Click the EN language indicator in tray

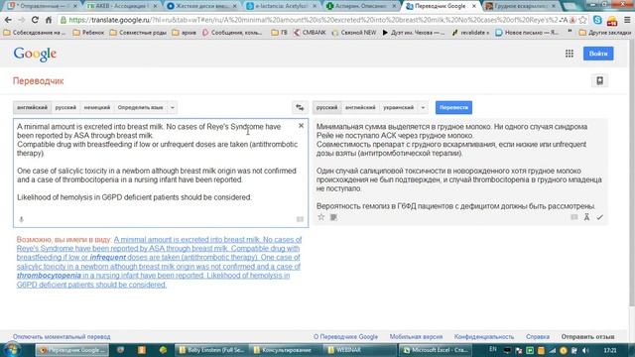[x=492, y=349]
